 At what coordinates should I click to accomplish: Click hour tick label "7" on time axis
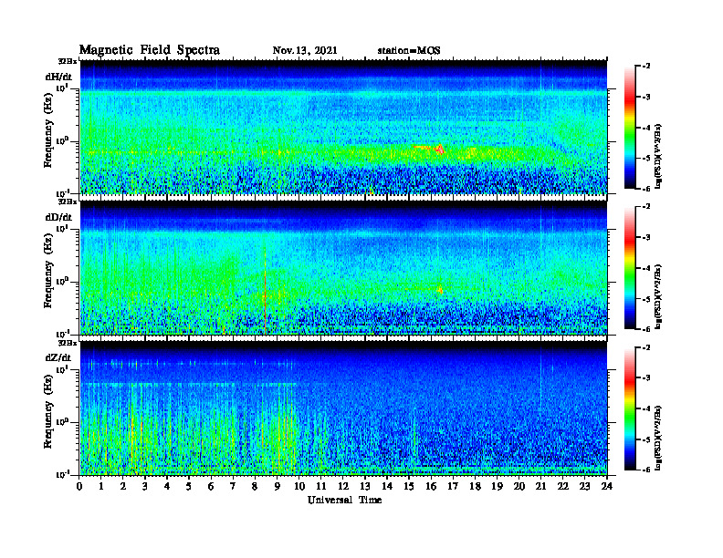click(x=233, y=487)
